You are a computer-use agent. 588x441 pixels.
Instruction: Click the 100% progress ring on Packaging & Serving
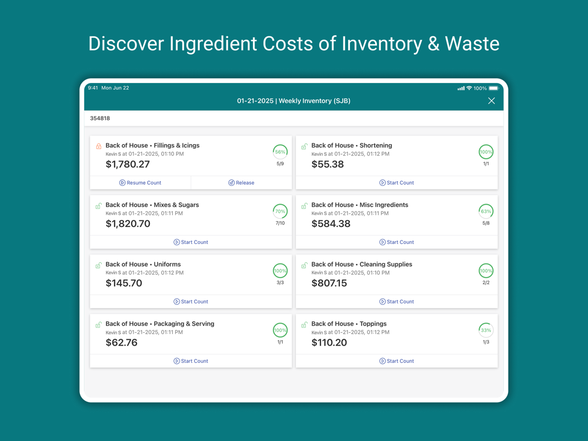coord(280,330)
